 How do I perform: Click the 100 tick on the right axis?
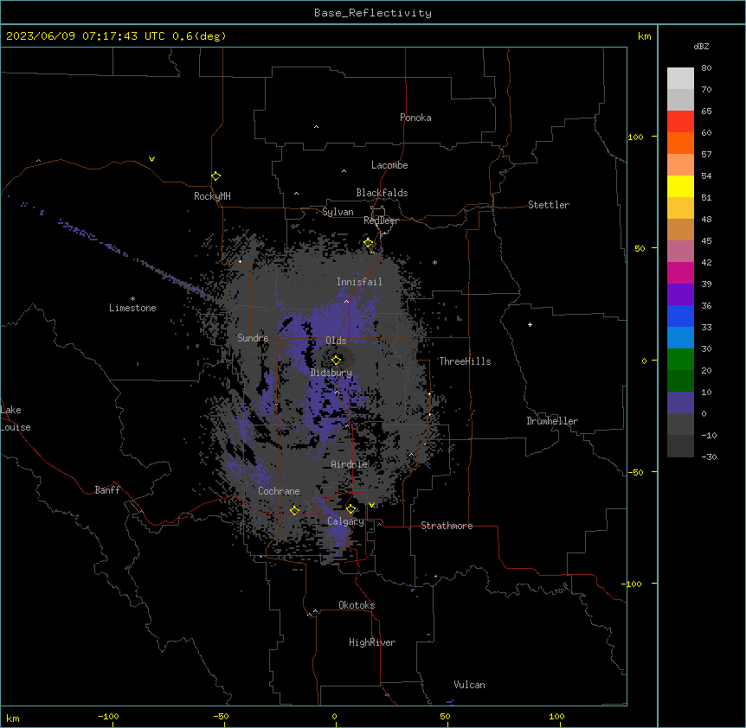(x=635, y=137)
